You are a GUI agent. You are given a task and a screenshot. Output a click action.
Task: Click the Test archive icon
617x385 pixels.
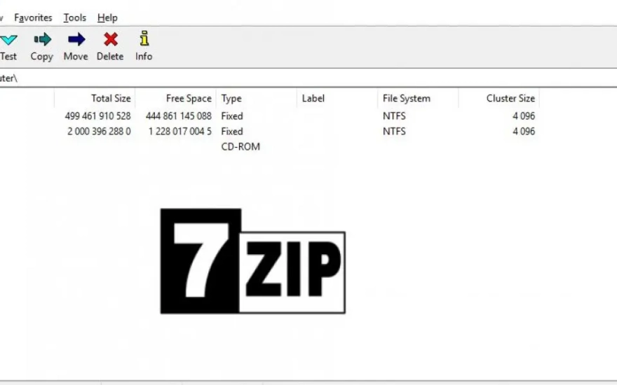8,40
